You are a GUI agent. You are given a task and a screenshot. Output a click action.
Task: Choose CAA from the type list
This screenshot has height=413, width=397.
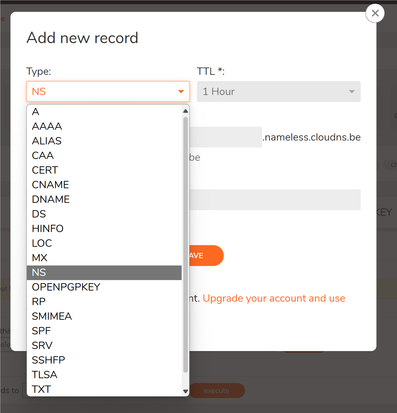pyautogui.click(x=104, y=156)
